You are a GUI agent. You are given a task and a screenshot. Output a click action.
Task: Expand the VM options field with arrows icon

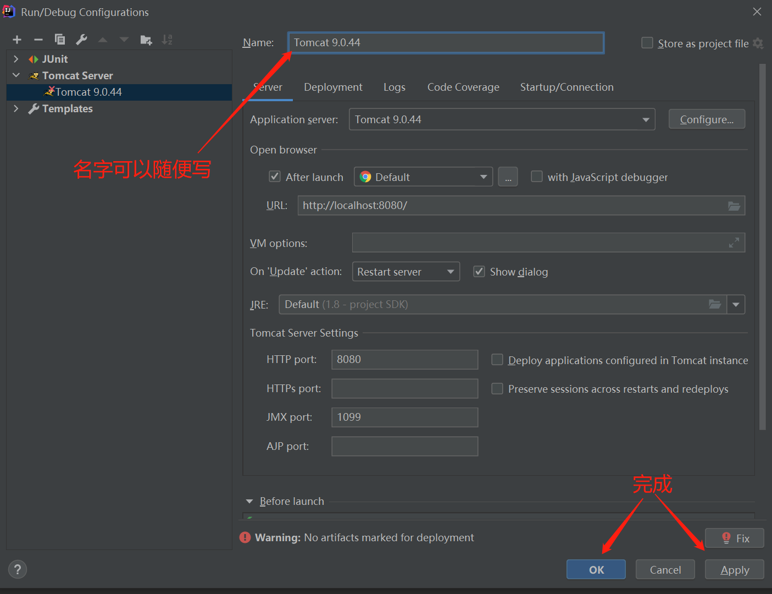coord(734,243)
